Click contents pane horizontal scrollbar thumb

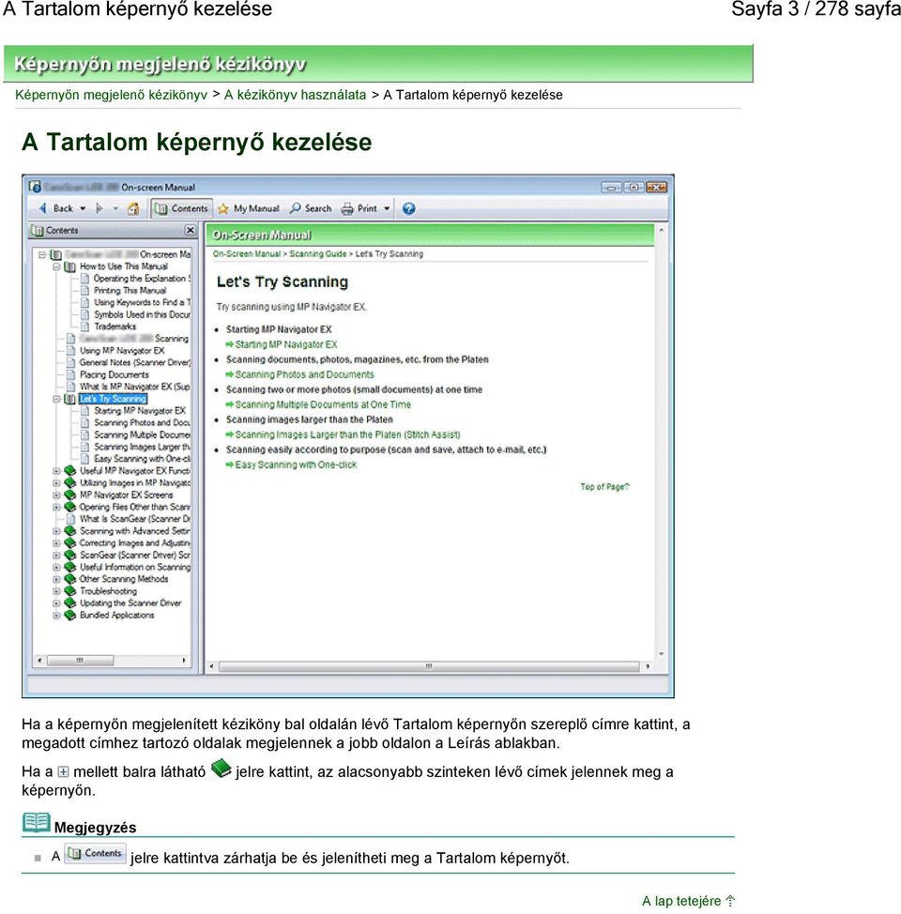tap(81, 661)
